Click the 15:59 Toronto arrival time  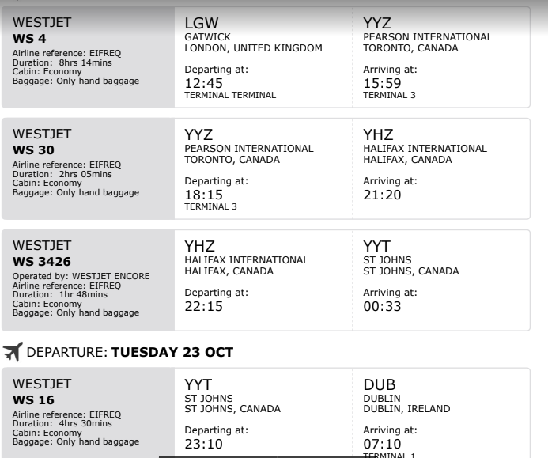coord(382,83)
